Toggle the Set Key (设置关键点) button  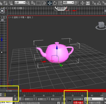pyautogui.click(x=78, y=103)
